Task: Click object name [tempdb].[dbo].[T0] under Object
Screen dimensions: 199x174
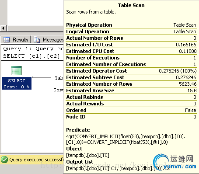Action: pos(87,155)
